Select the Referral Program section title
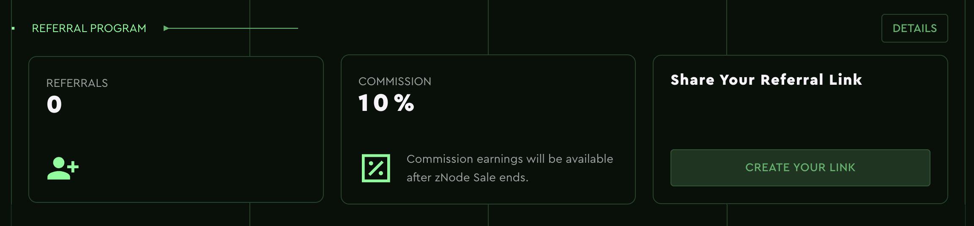 point(89,28)
